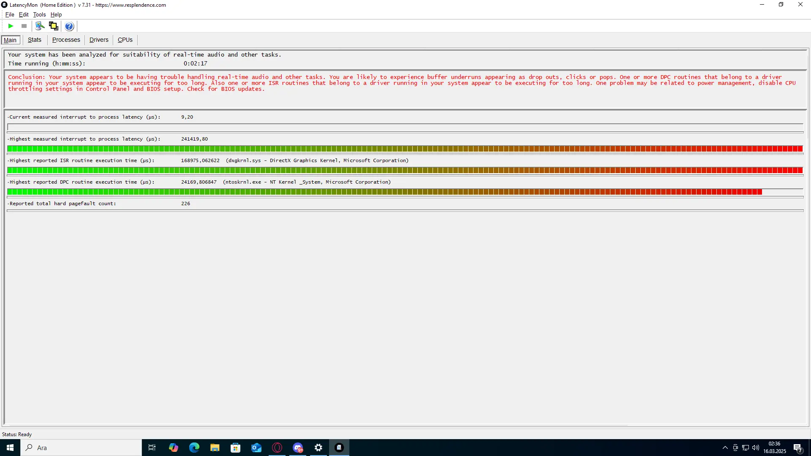Restore down the LatencyMon window
This screenshot has width=811, height=456.
point(781,5)
